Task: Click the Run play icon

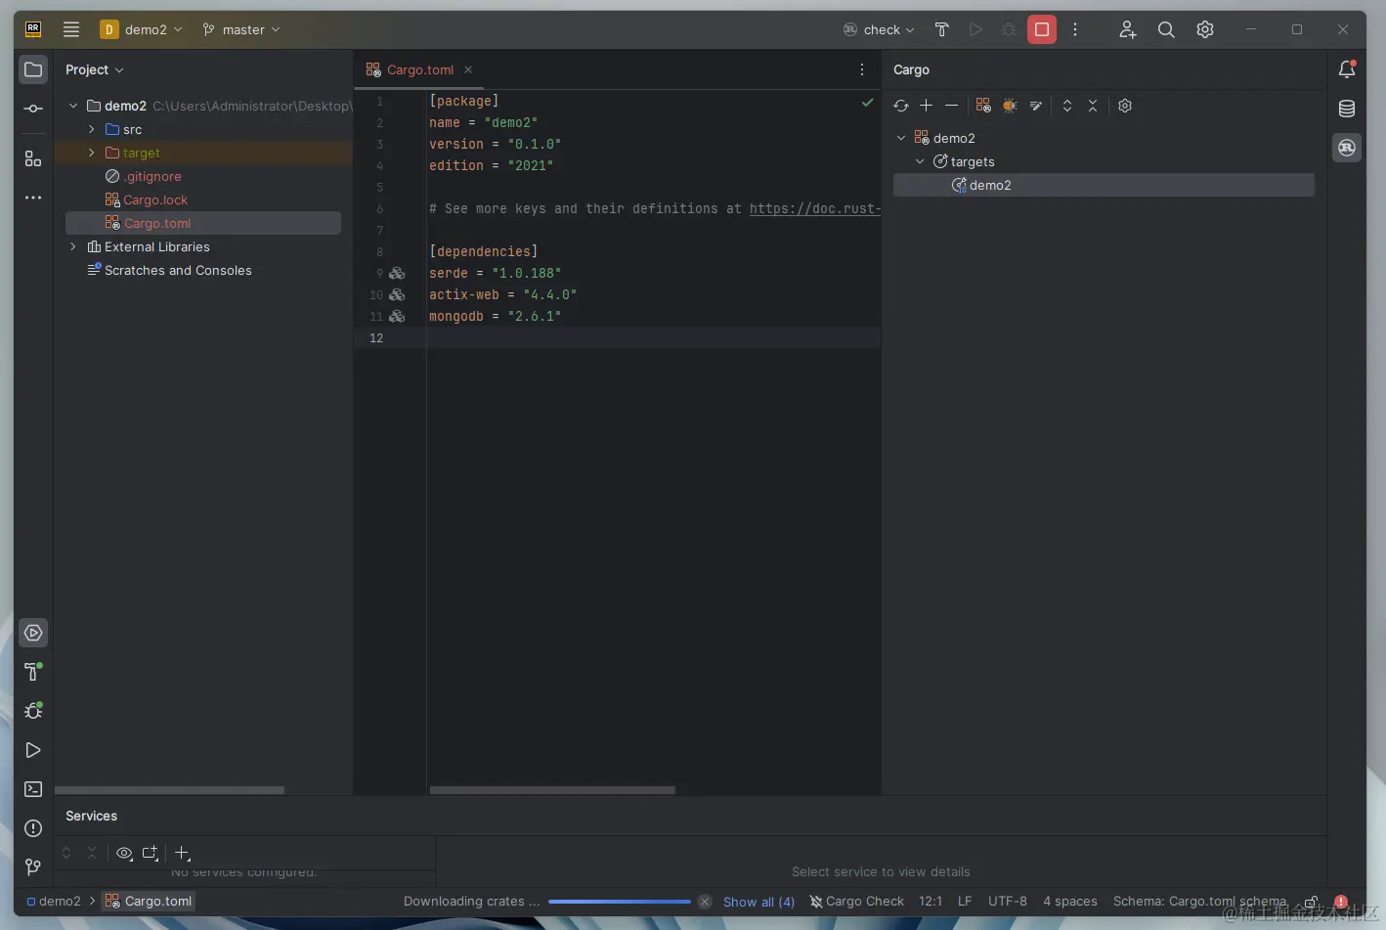Action: [975, 29]
